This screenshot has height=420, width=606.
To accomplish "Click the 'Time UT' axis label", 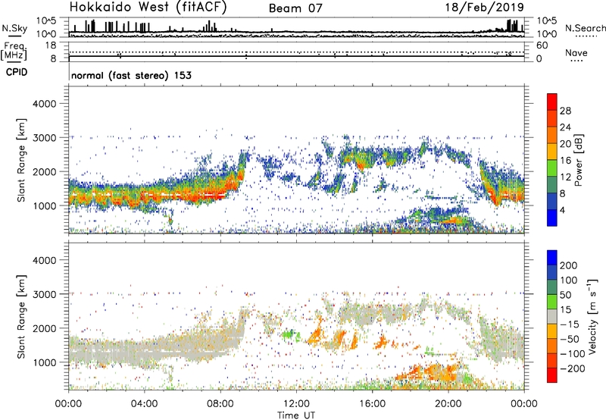I will 296,415.
